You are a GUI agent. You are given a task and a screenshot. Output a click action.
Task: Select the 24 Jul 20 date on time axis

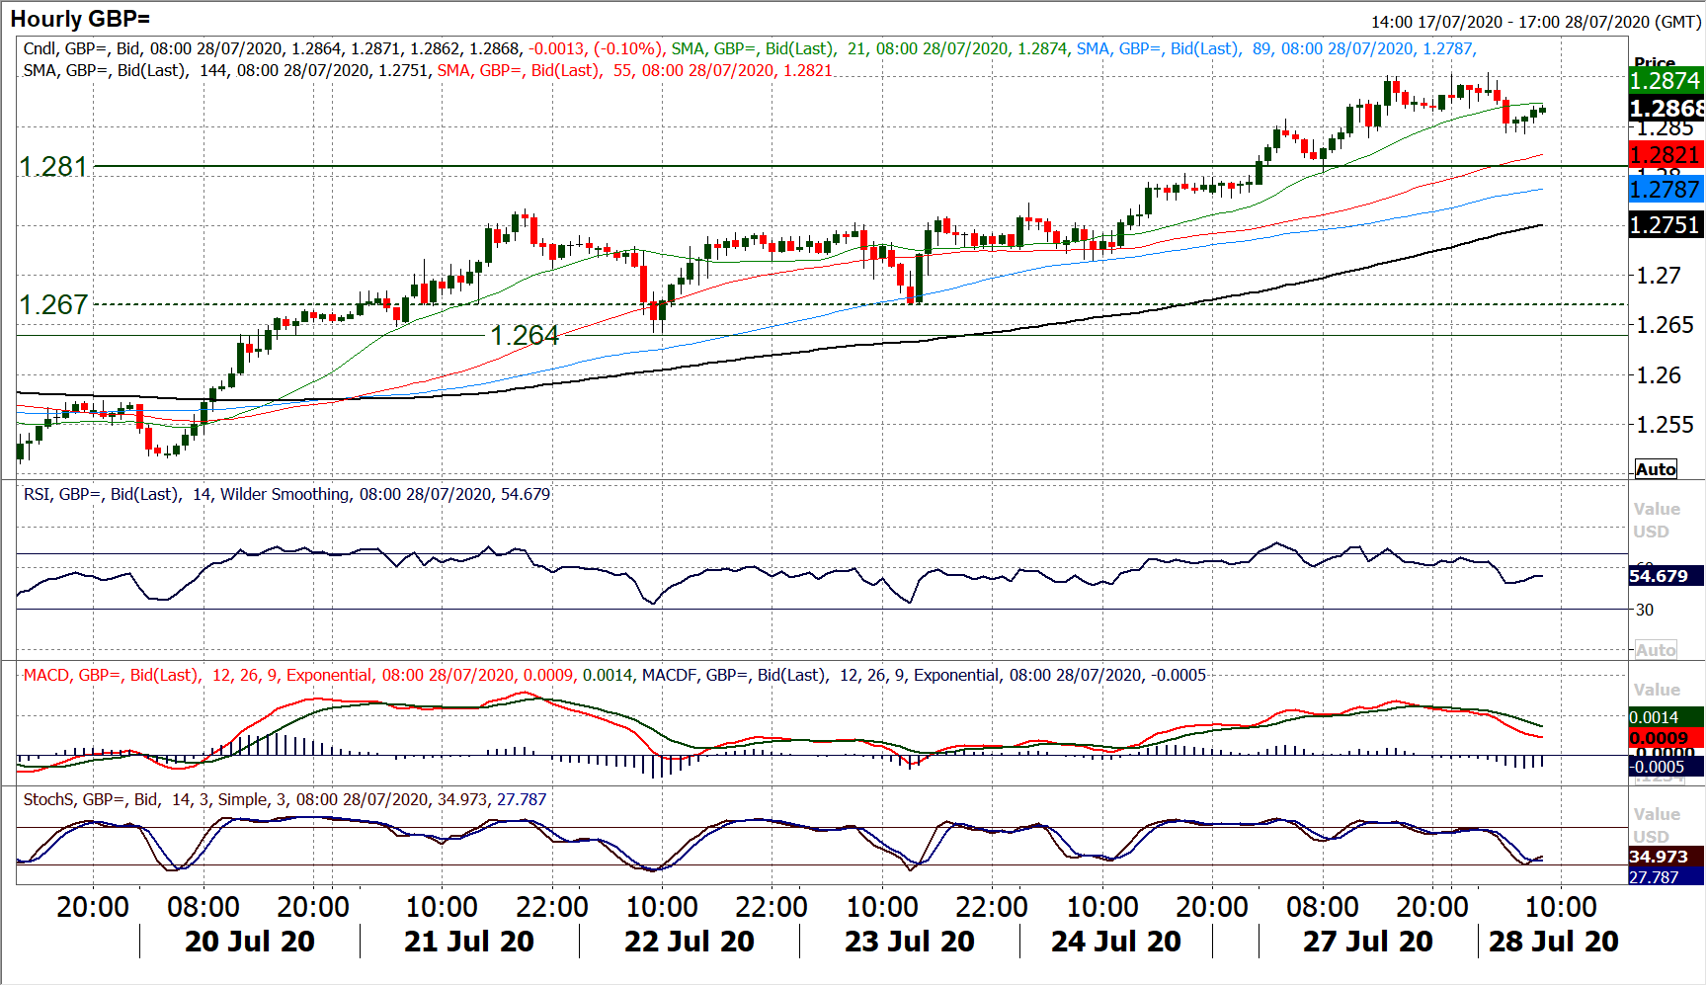[x=1116, y=942]
